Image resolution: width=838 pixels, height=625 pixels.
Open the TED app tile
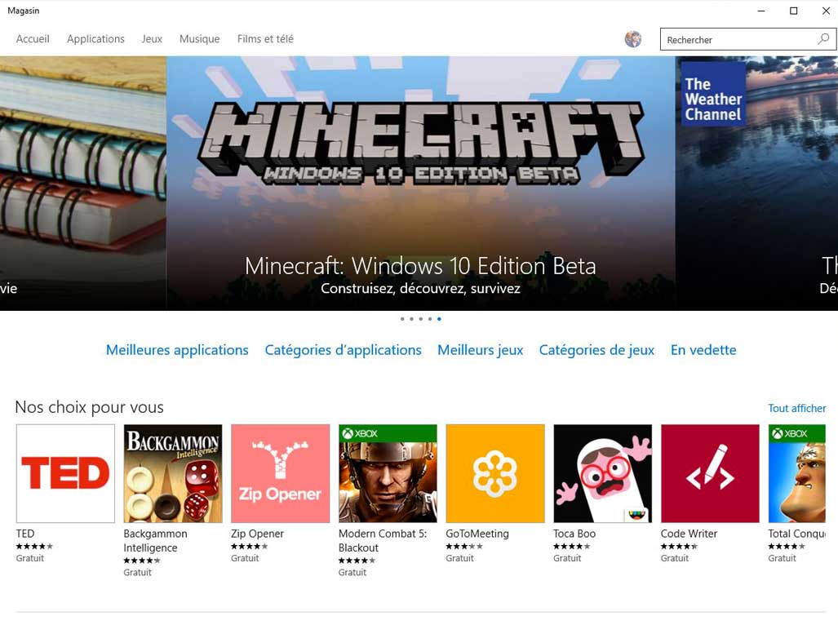point(65,473)
